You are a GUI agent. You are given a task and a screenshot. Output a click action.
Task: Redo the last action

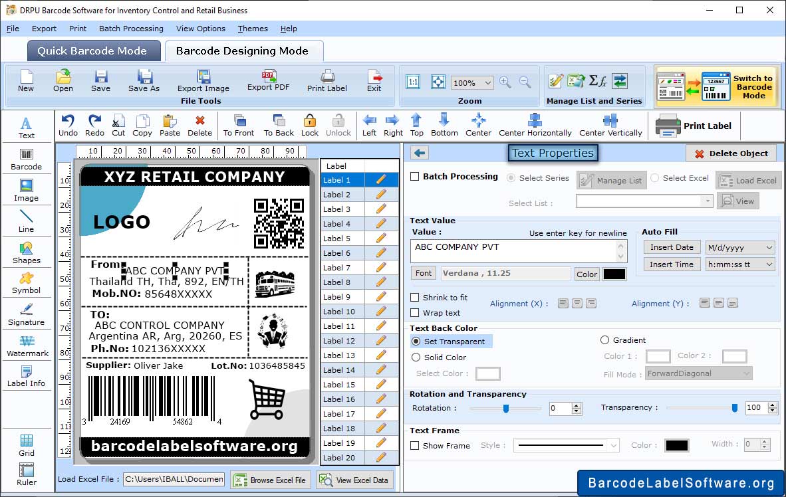tap(94, 126)
